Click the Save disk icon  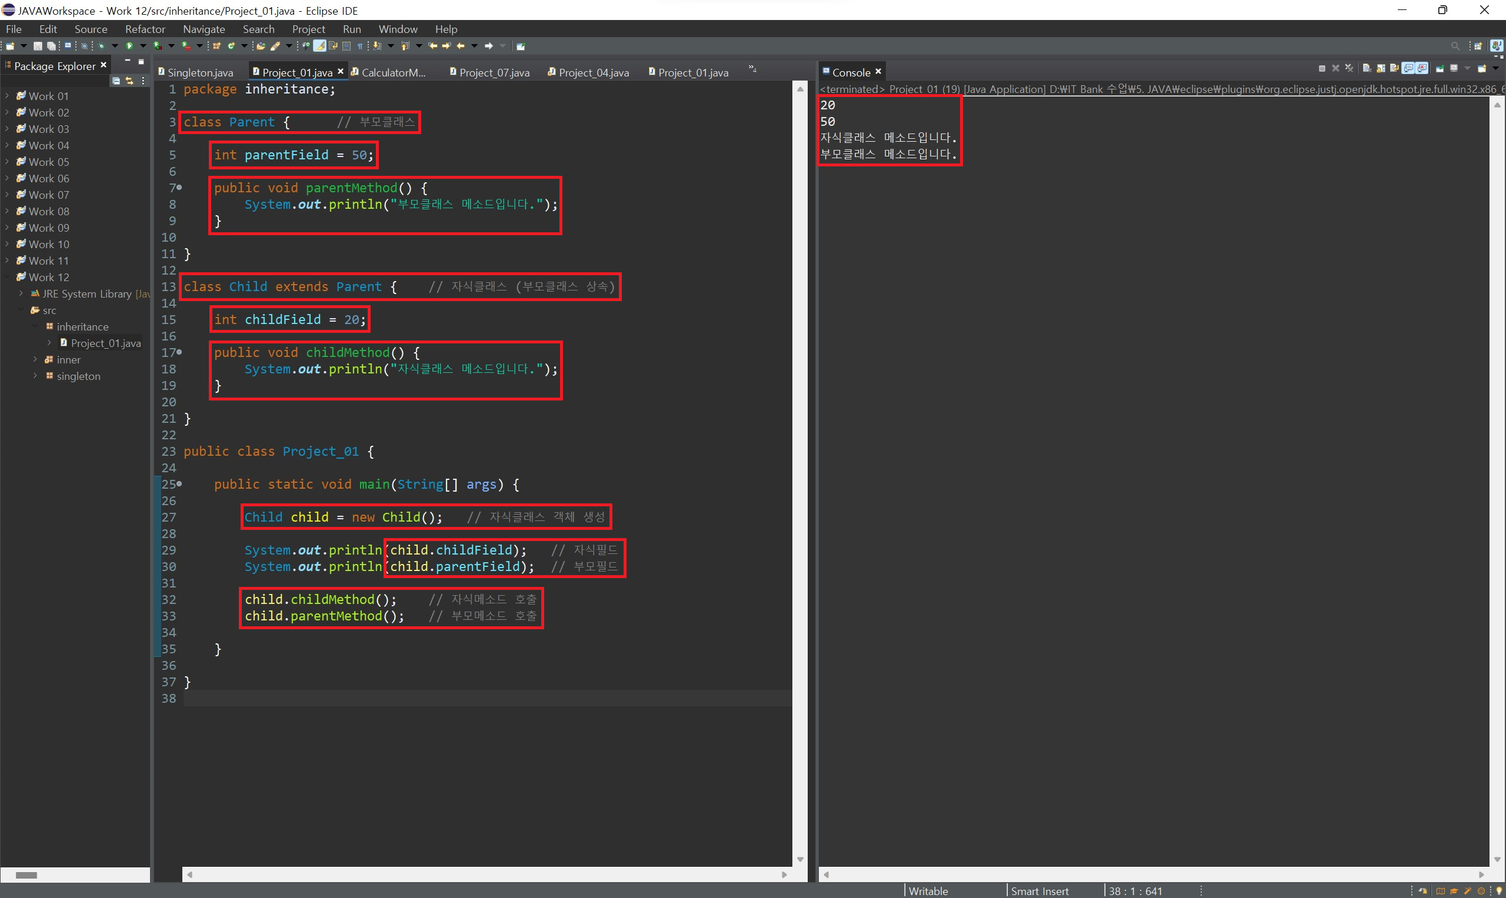(x=38, y=46)
